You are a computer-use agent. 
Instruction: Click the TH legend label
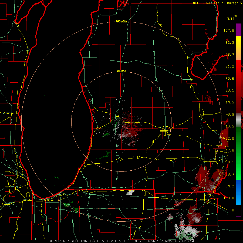[x=232, y=210]
